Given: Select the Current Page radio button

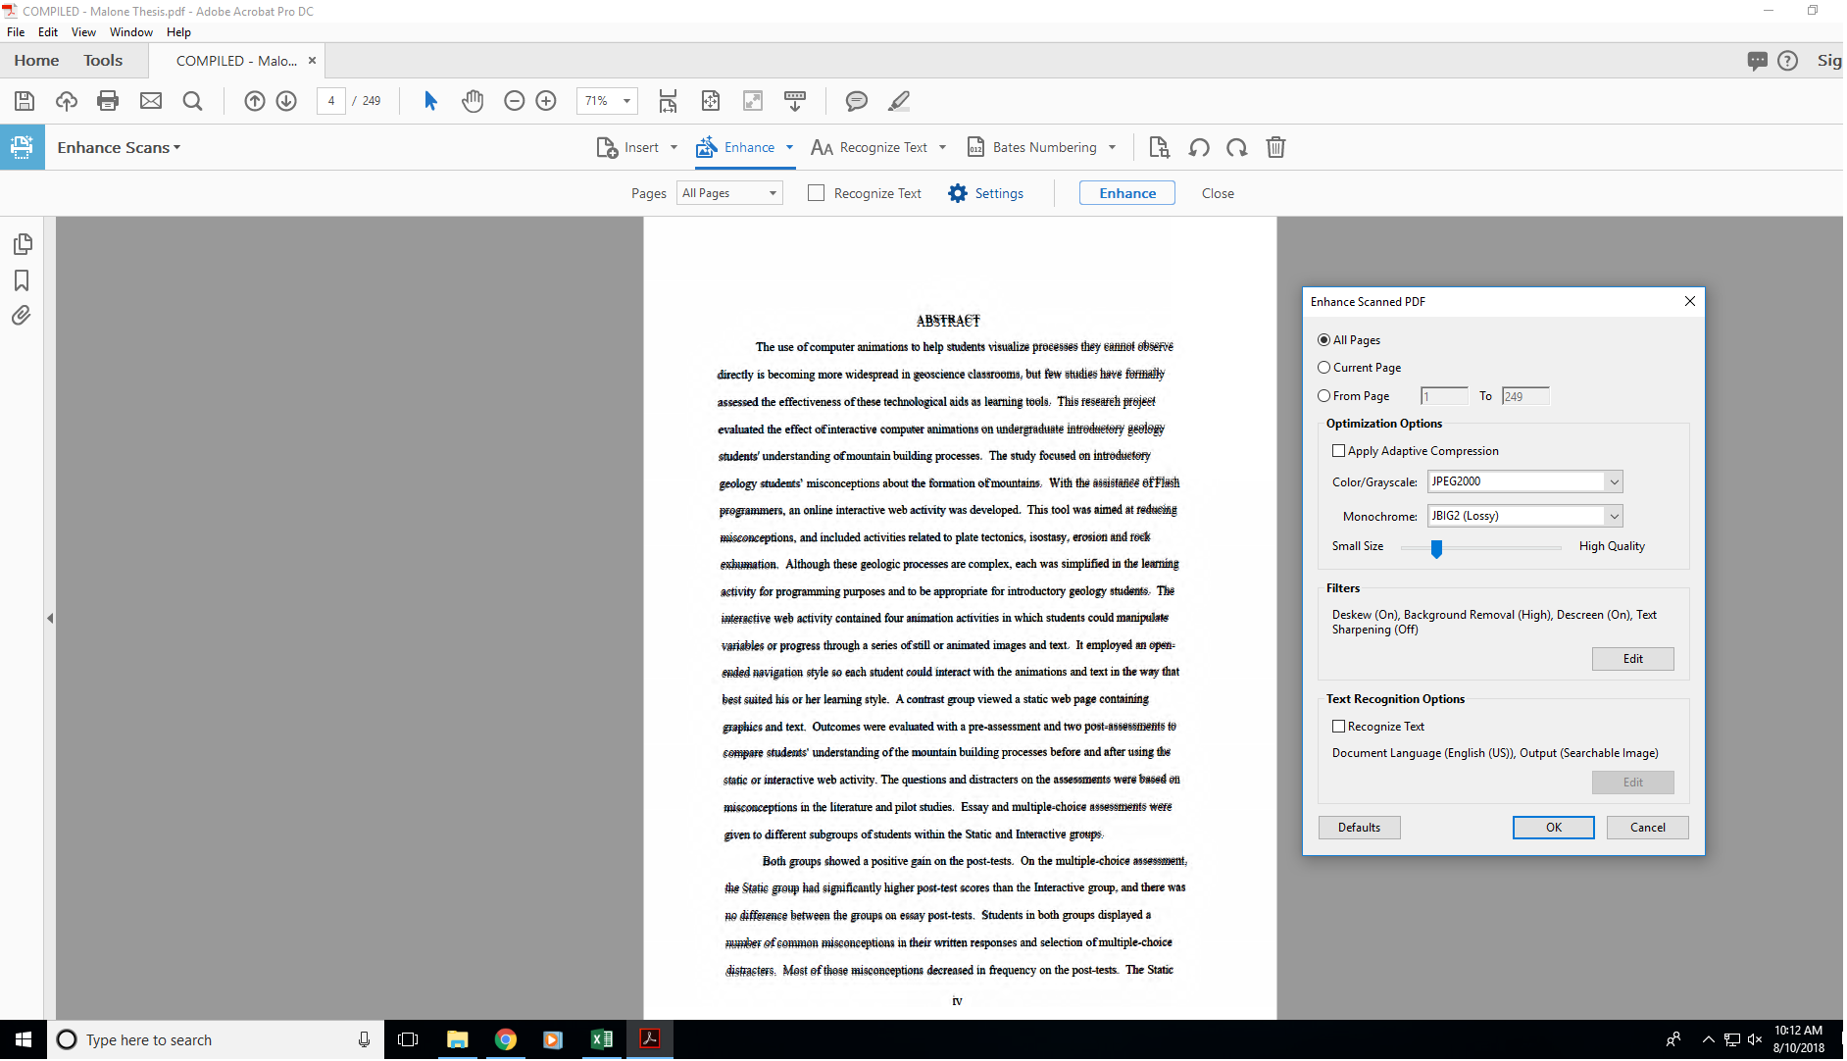Looking at the screenshot, I should click(1324, 368).
